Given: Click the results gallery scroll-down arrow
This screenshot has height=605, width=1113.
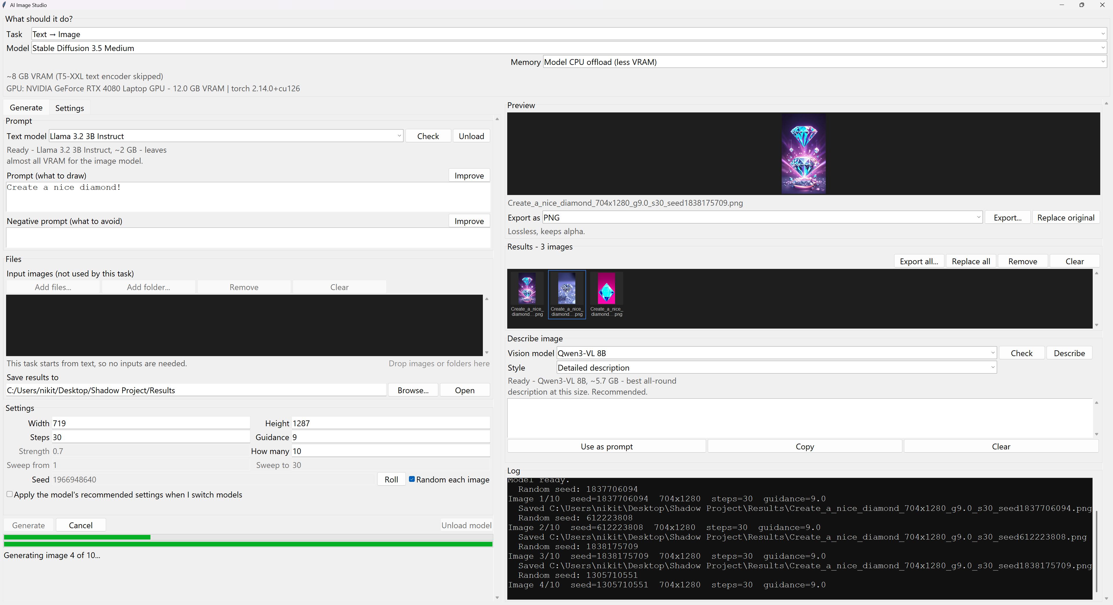Looking at the screenshot, I should [1096, 325].
